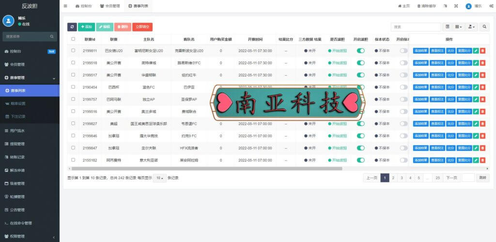The width and height of the screenshot is (496, 242).
Task: Click the refresh table icon button
Action: 72,27
